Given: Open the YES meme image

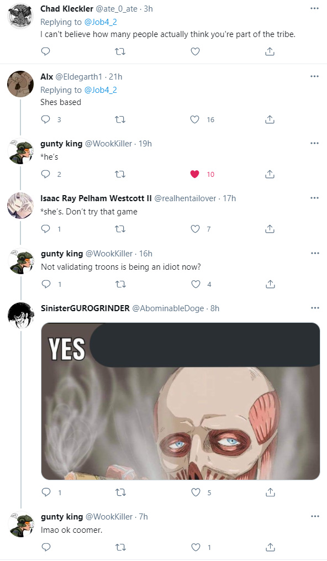Looking at the screenshot, I should coord(181,401).
